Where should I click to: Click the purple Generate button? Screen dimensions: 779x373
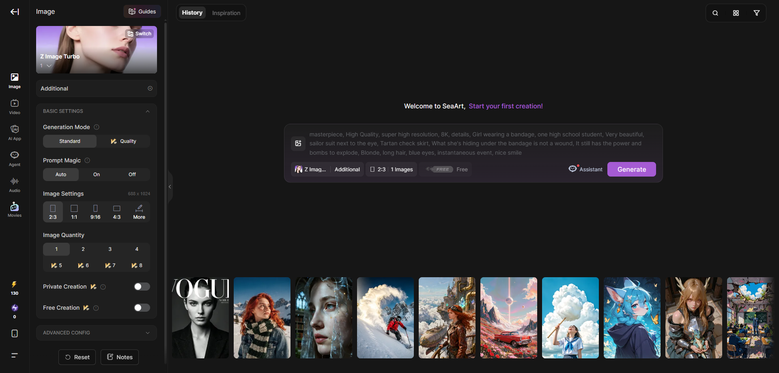[632, 169]
